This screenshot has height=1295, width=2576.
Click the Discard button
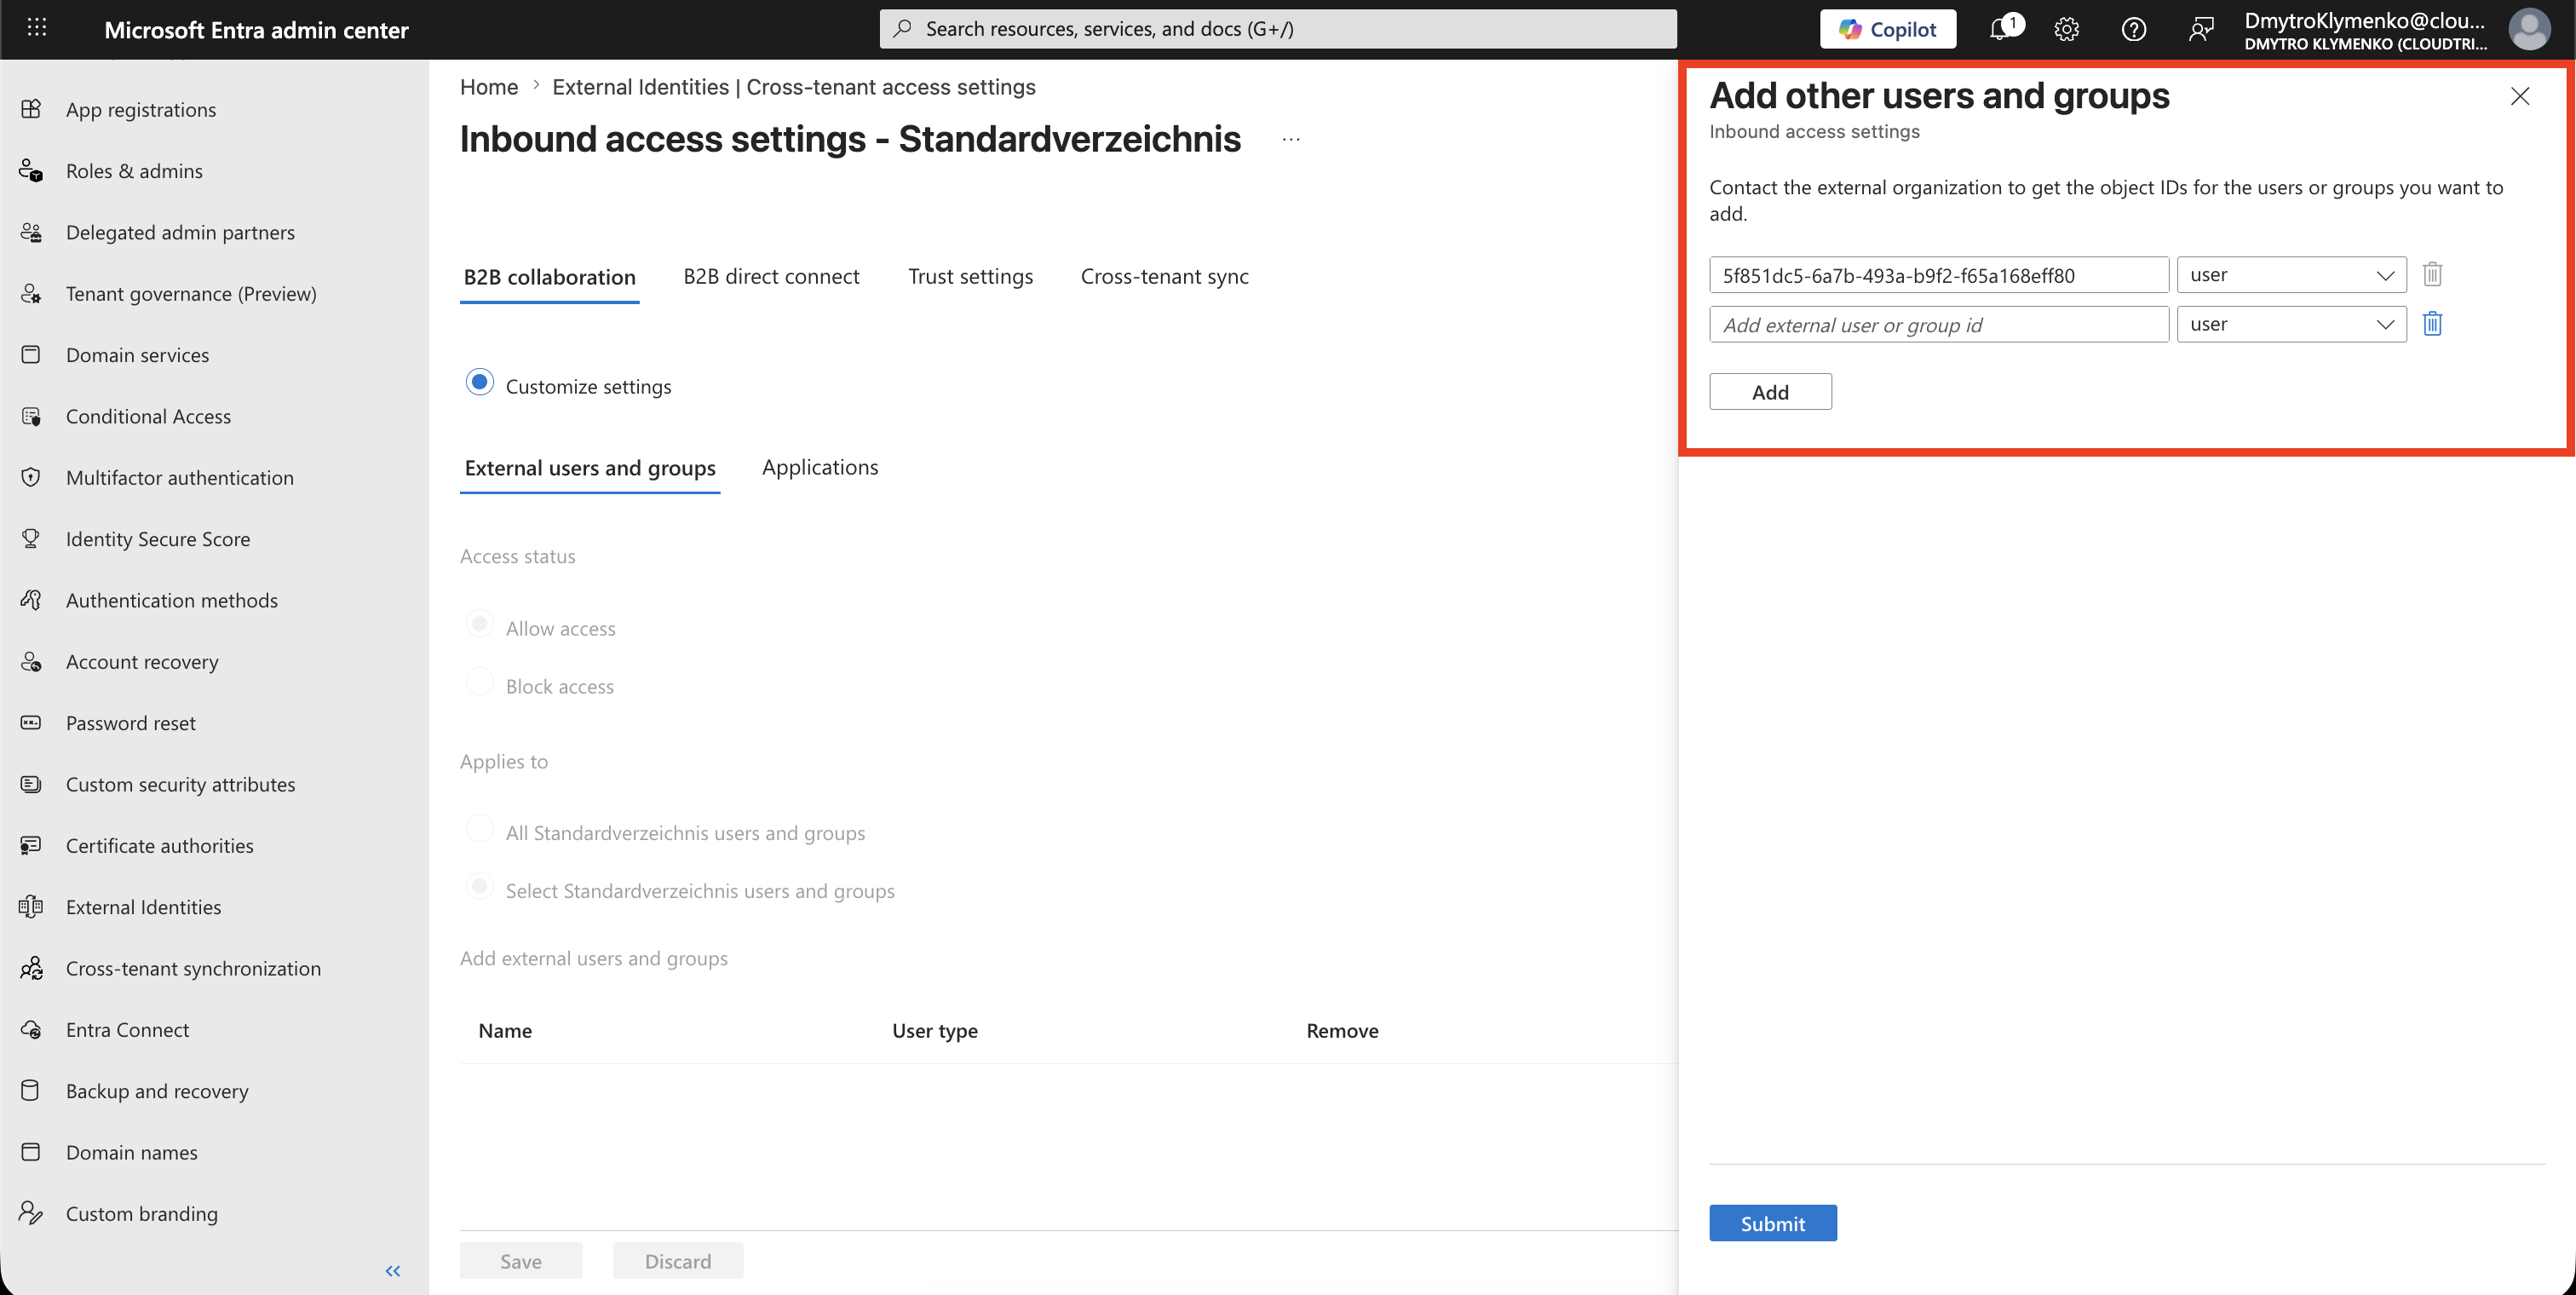678,1261
